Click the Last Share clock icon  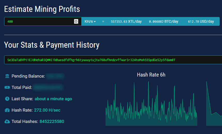[x=7, y=99]
